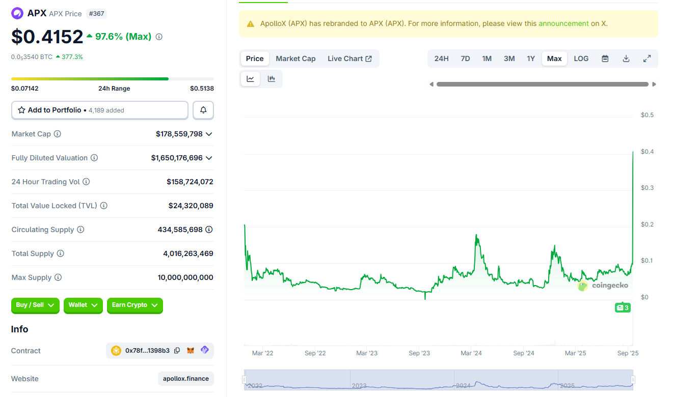This screenshot has width=673, height=397.
Task: Click Add to Portfolio button
Action: [100, 110]
